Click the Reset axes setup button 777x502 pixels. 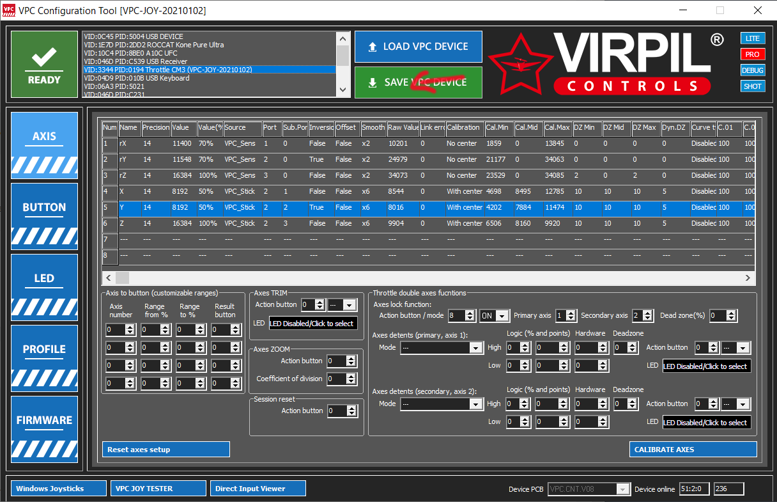(x=165, y=450)
